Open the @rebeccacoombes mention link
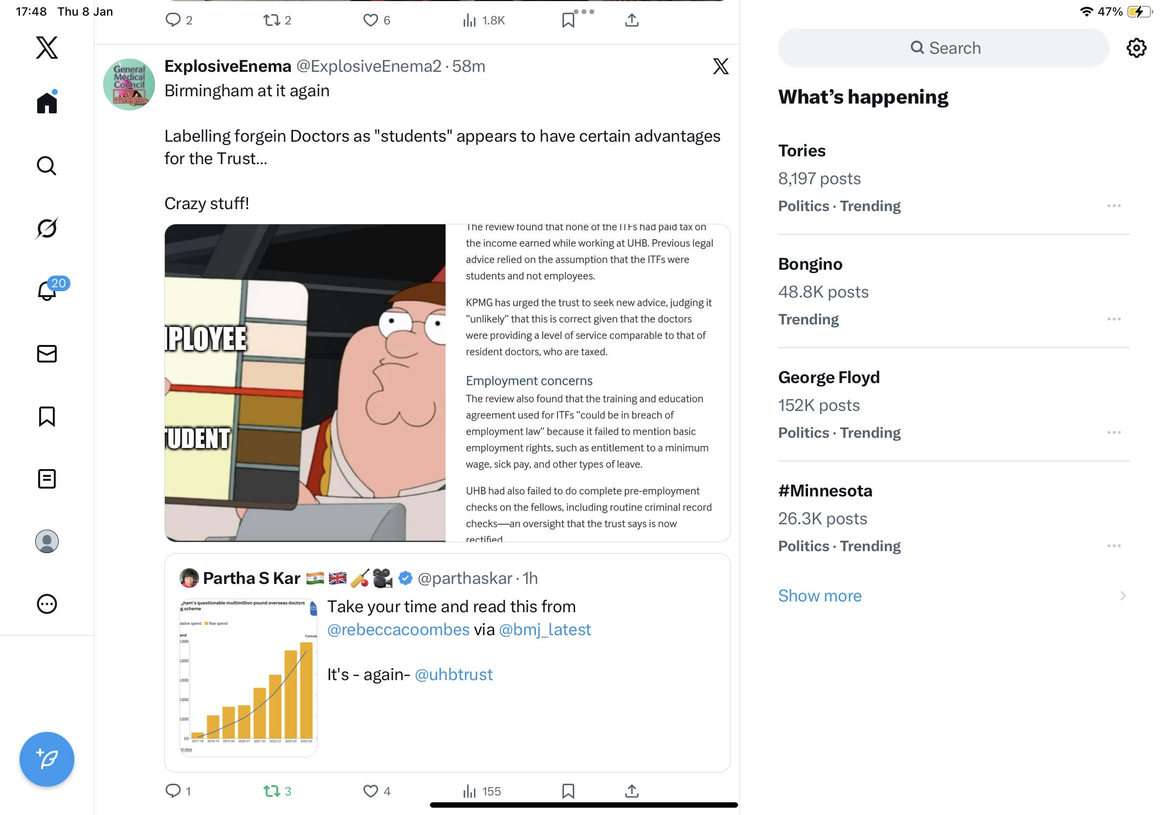This screenshot has width=1168, height=815. tap(398, 629)
